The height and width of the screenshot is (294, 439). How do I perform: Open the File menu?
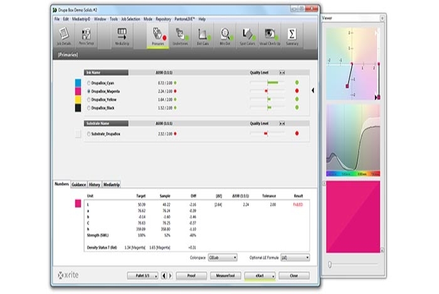[57, 19]
